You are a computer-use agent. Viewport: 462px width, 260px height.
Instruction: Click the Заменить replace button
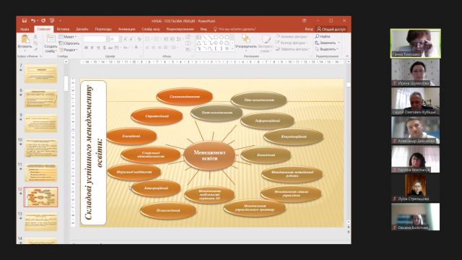click(x=327, y=43)
